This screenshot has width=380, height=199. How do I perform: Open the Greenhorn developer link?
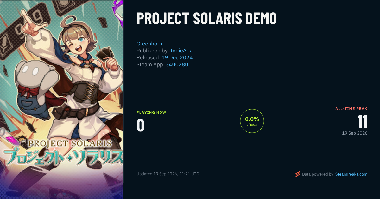pos(149,44)
